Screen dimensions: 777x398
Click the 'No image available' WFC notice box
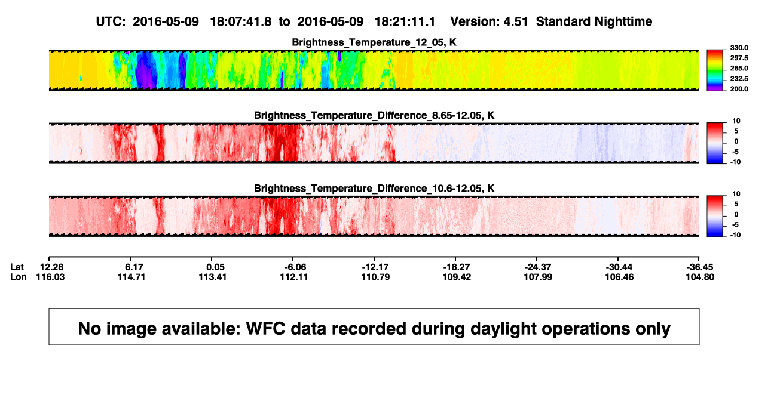point(374,326)
